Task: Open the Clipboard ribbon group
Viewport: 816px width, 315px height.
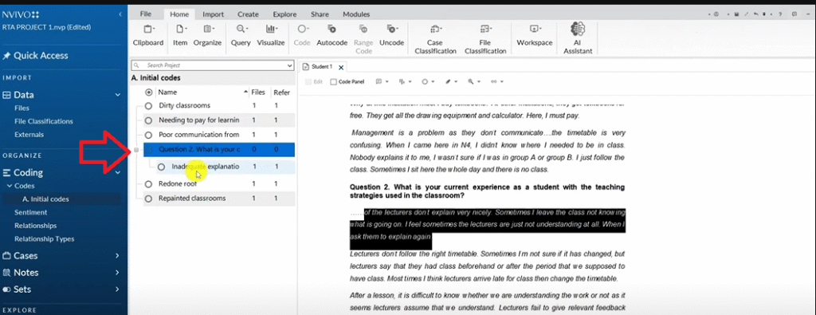Action: point(147,35)
